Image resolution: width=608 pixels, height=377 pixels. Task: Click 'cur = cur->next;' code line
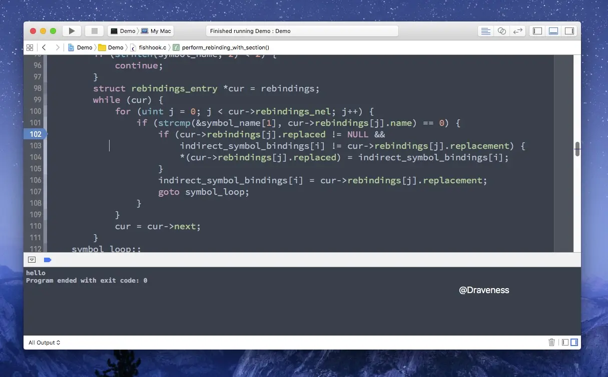(x=158, y=226)
